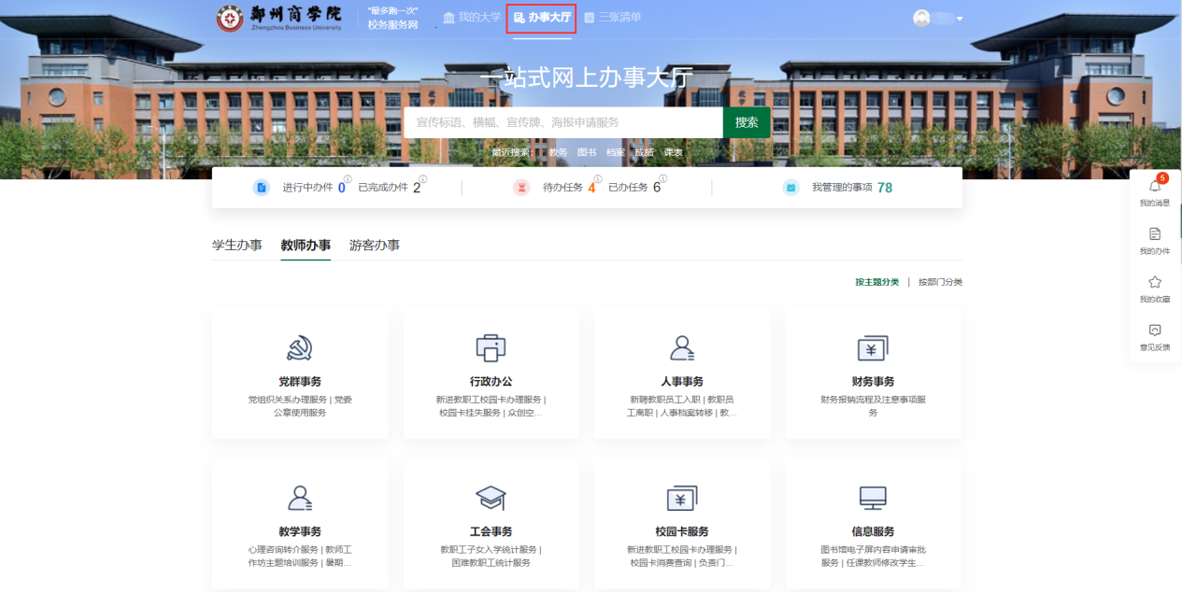Open the 意见反馈 feedback icon
This screenshot has height=592, width=1182.
coord(1155,331)
